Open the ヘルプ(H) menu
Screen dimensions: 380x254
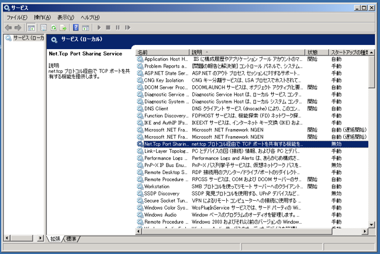tap(90, 17)
